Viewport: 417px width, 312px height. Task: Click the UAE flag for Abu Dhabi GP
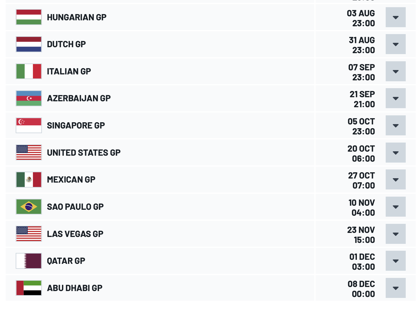tap(29, 288)
